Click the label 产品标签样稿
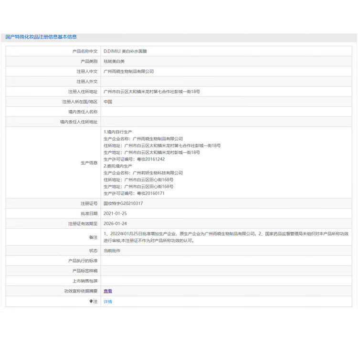The image size is (358, 358). [x=85, y=271]
